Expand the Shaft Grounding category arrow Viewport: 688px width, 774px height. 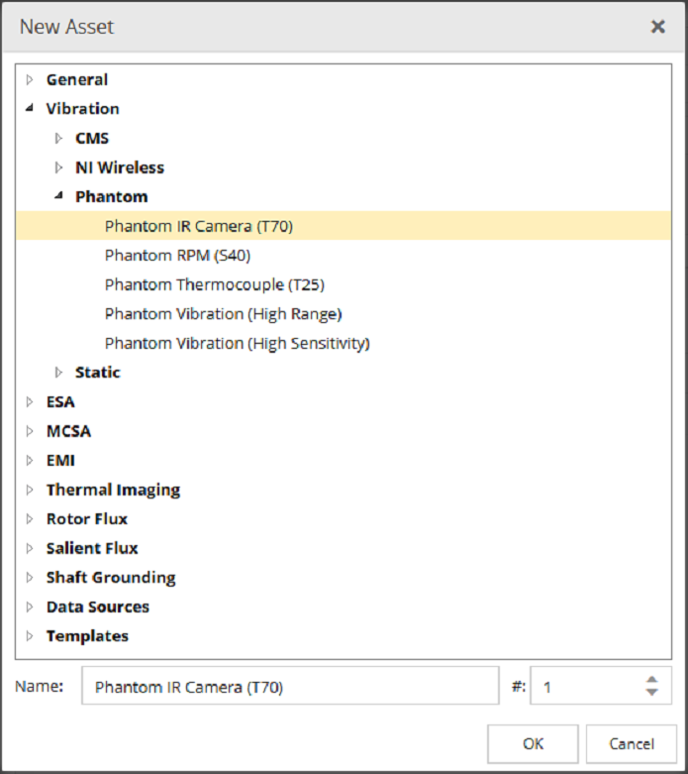pyautogui.click(x=30, y=578)
